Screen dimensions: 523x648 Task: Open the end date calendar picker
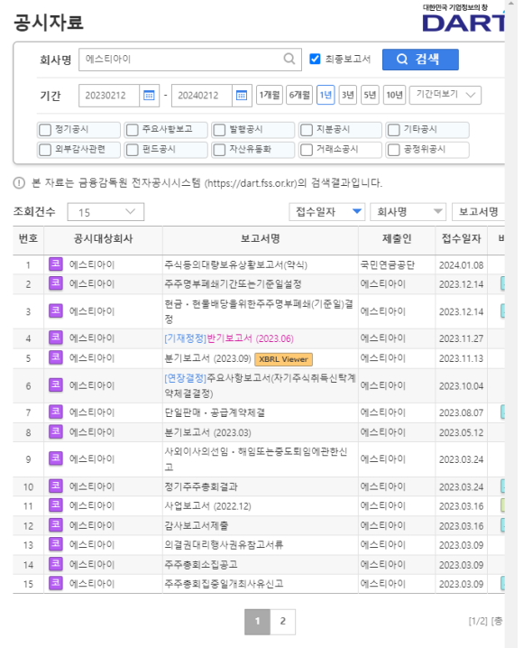click(x=242, y=96)
